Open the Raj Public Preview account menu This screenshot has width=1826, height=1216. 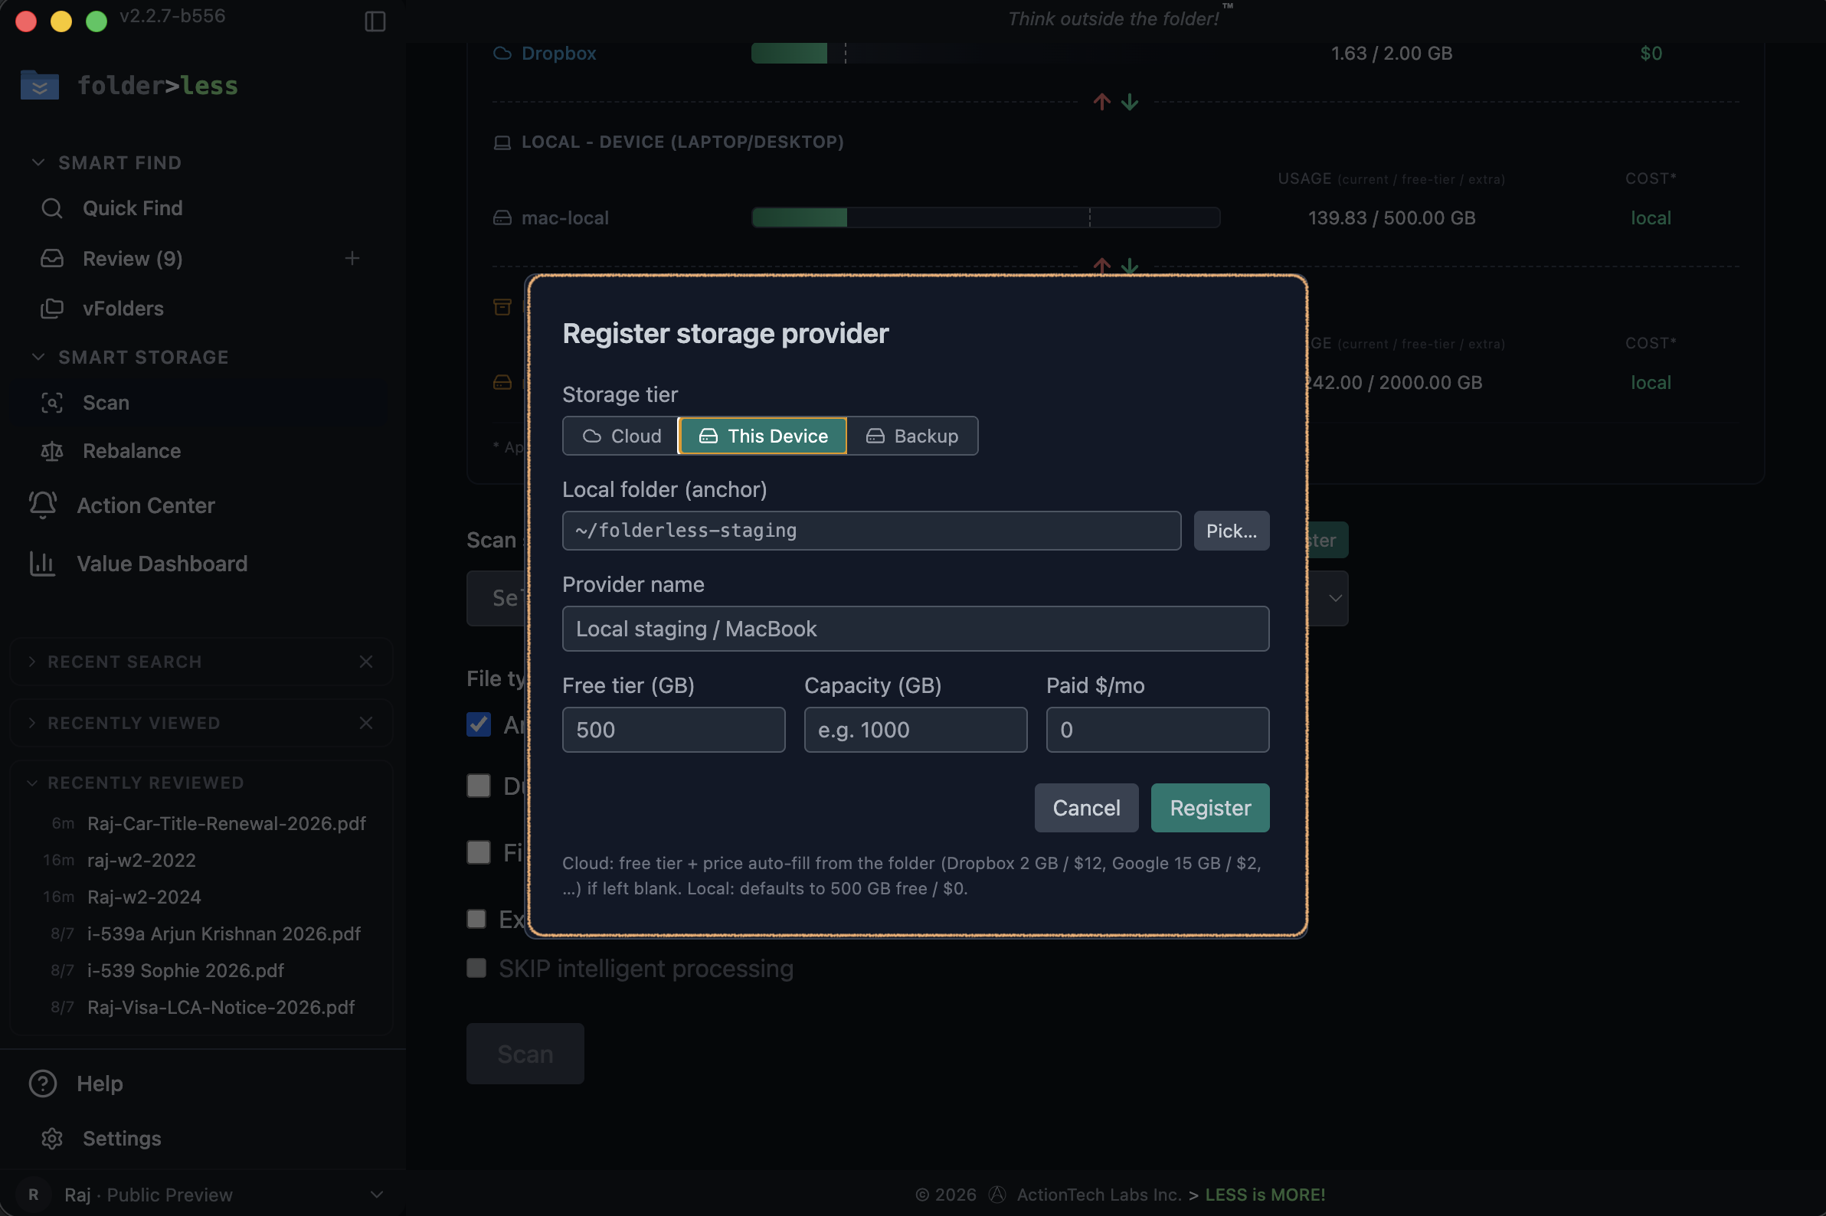click(201, 1195)
